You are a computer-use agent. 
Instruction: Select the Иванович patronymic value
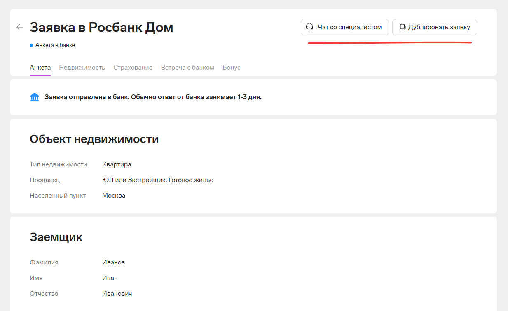tap(117, 294)
